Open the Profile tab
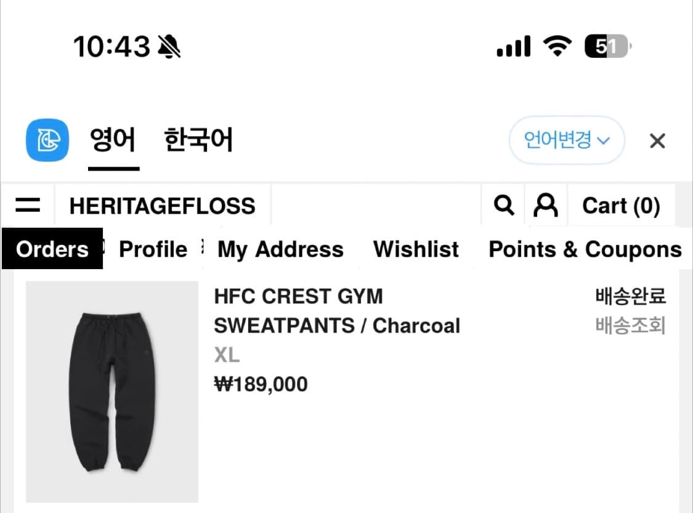The width and height of the screenshot is (693, 513). pyautogui.click(x=153, y=249)
